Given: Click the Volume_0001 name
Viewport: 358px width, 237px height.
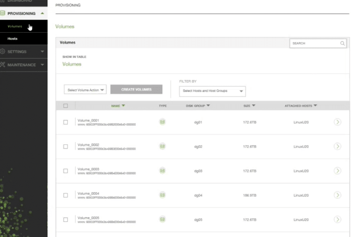Looking at the screenshot, I should click(88, 120).
